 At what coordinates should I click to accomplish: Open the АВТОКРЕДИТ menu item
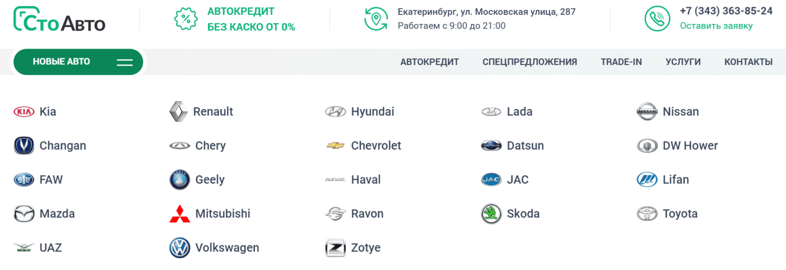pos(429,62)
